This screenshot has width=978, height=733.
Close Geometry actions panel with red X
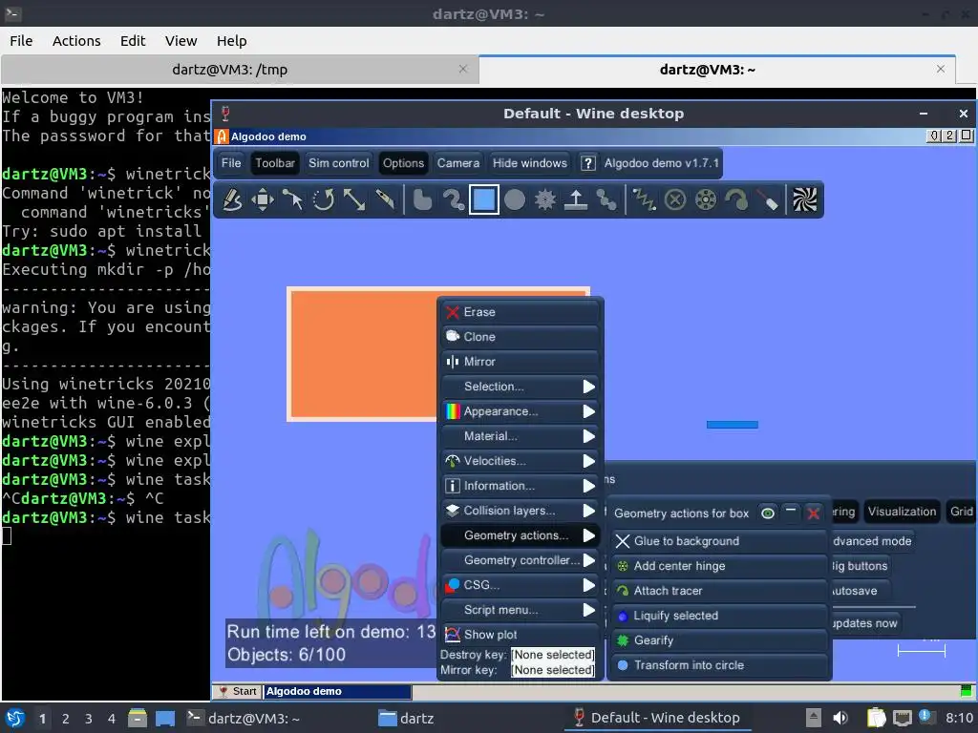[814, 513]
